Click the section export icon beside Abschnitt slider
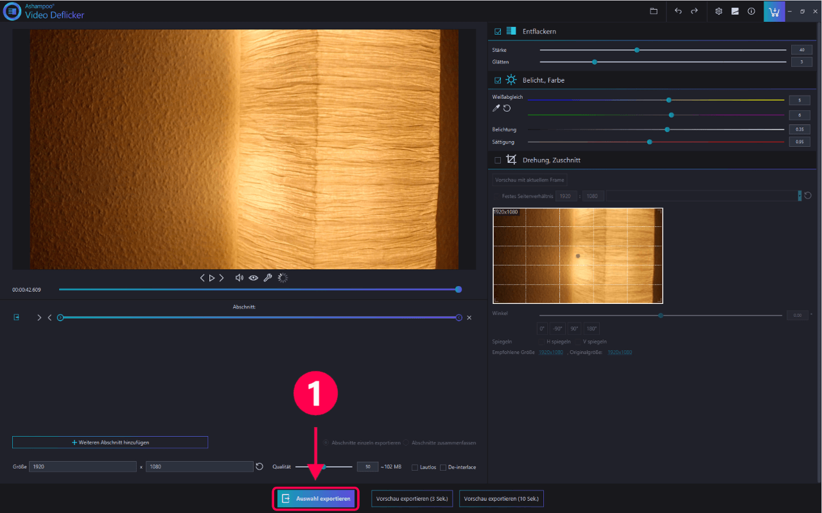Screen dimensions: 822x513 pos(17,317)
